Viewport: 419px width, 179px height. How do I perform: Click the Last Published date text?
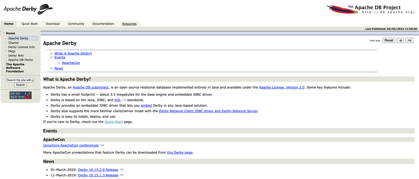(391, 29)
